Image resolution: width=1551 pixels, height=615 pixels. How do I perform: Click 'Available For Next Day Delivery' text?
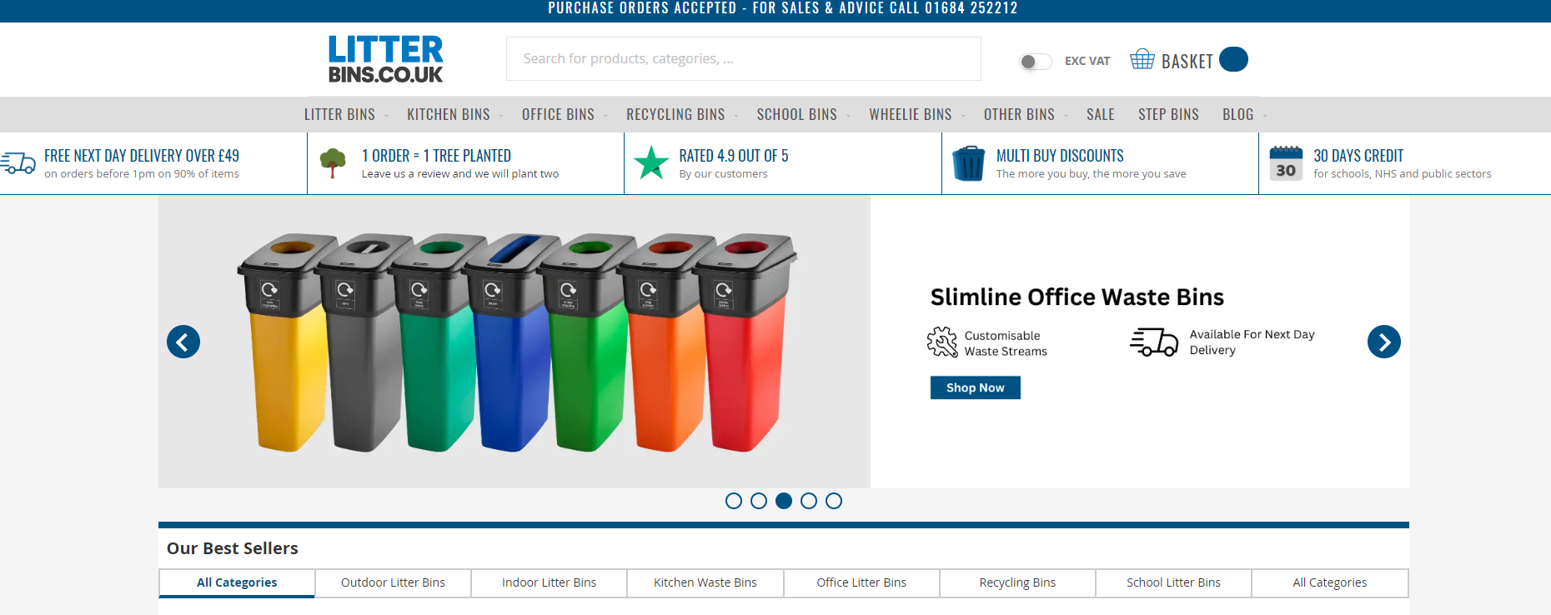coord(1252,342)
